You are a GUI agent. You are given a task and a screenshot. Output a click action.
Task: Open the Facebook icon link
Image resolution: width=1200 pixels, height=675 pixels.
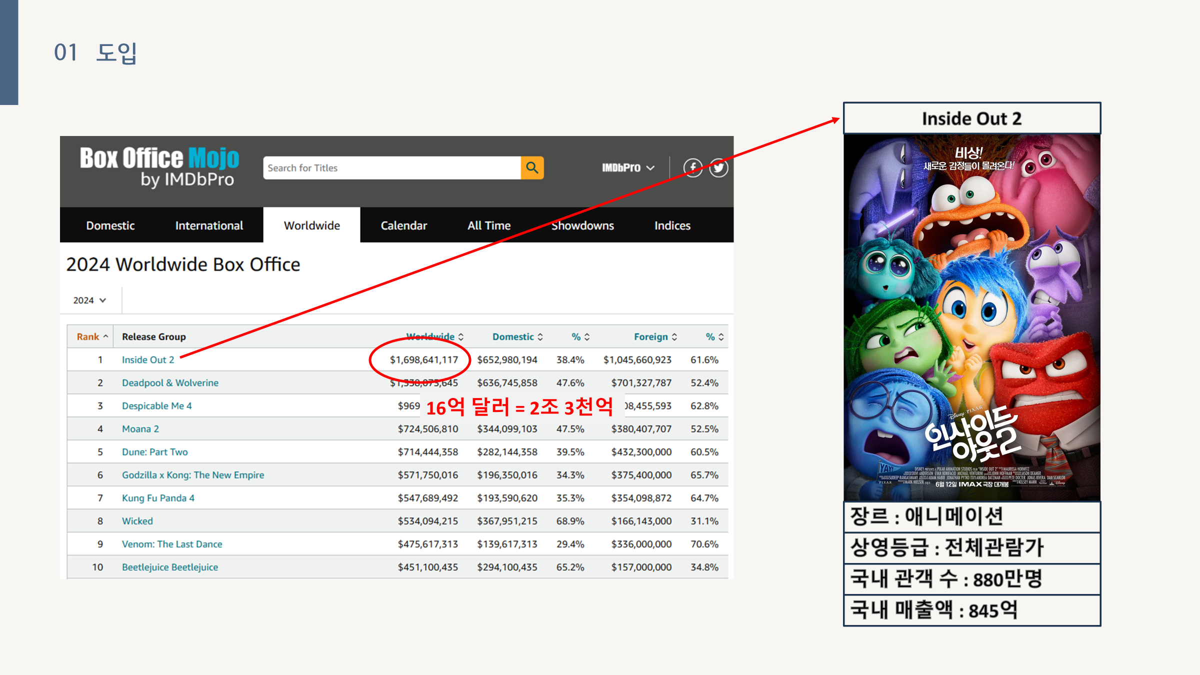point(693,167)
